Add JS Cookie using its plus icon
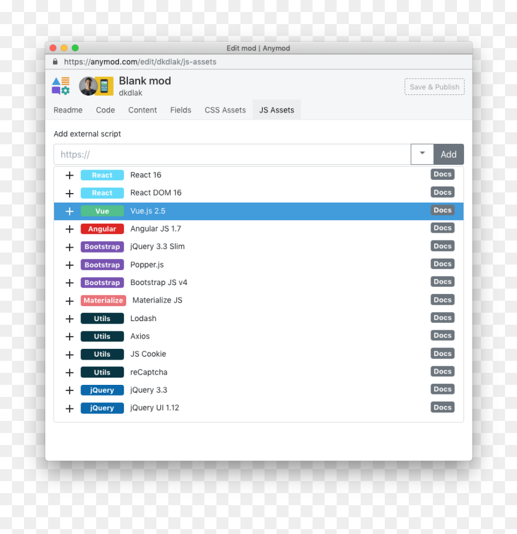The image size is (517, 534). pyautogui.click(x=69, y=355)
